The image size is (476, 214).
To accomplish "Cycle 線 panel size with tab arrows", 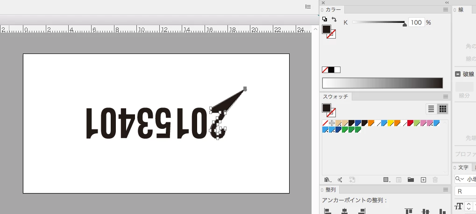I will coord(455,10).
